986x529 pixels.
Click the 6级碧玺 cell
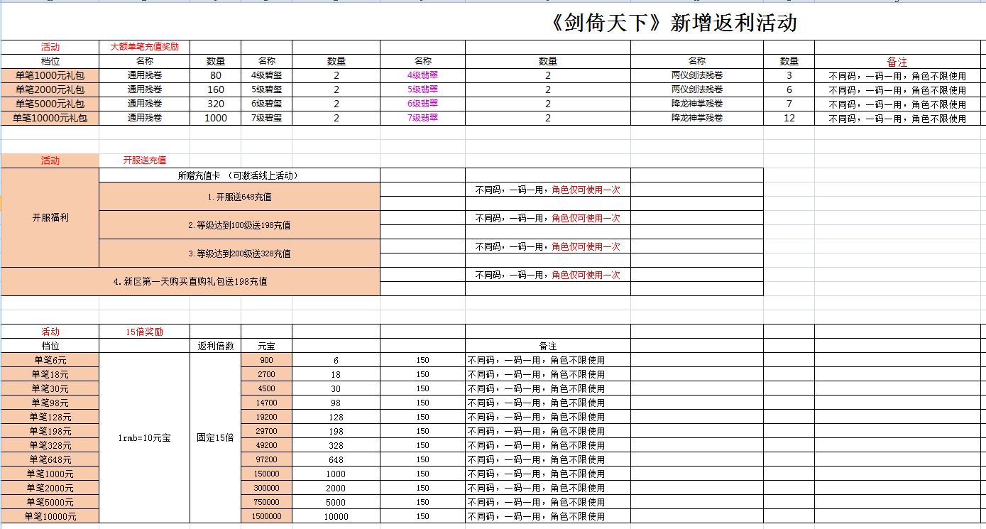tap(266, 104)
